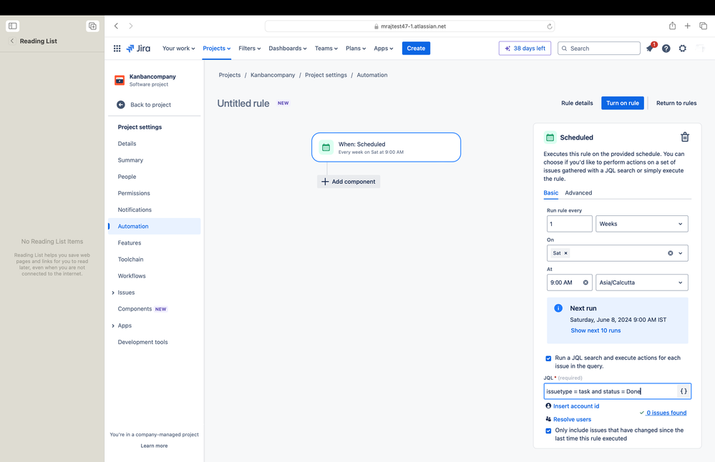Screen dimensions: 715x462
Task: Click the Kanbancompany project avatar
Action: [x=120, y=80]
